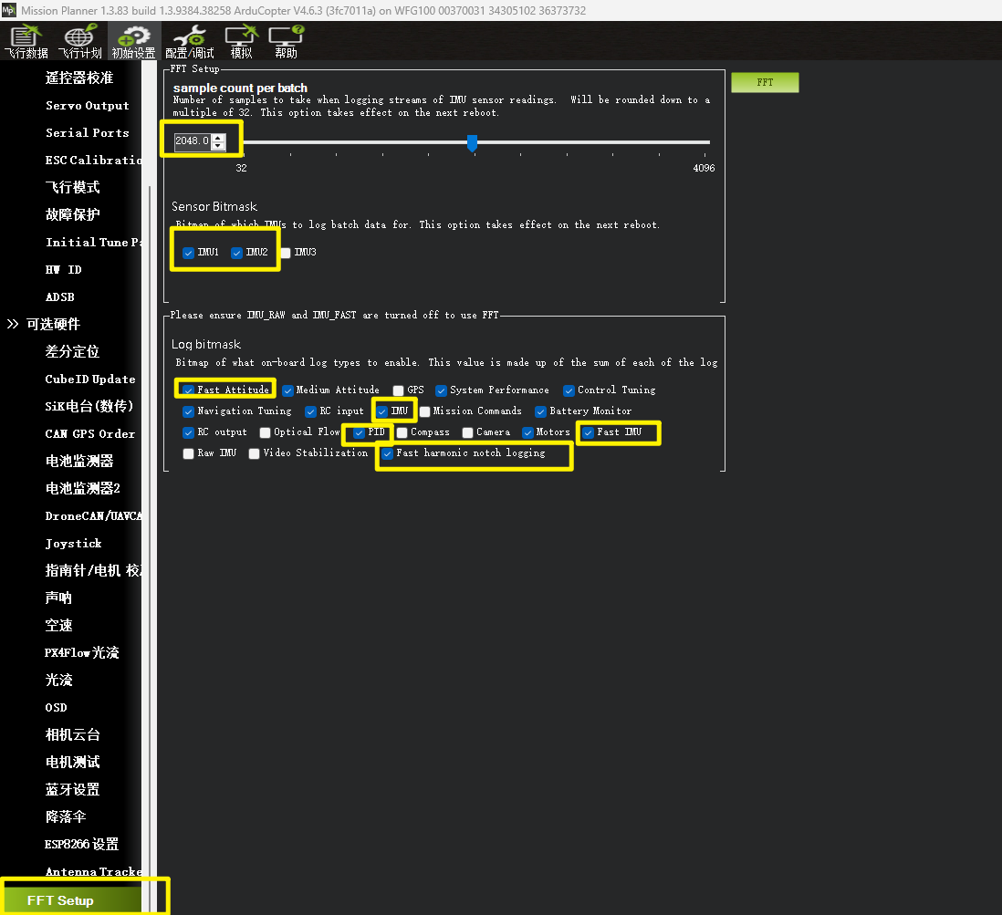
Task: Open 差分定位 in the sidebar
Action: (x=72, y=351)
